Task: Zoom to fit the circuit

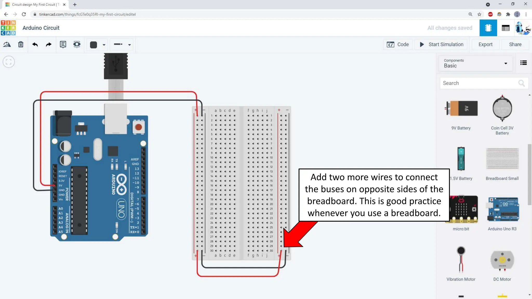Action: pyautogui.click(x=9, y=62)
